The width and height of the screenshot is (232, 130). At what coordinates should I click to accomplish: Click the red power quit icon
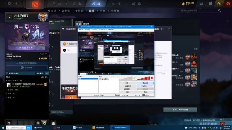pyautogui.click(x=228, y=4)
